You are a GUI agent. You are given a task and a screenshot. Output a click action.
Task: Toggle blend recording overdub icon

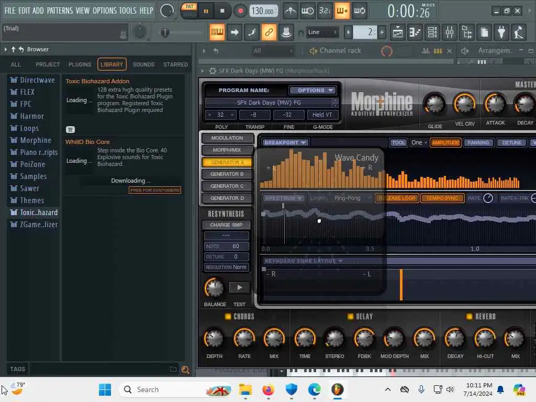coord(342,11)
